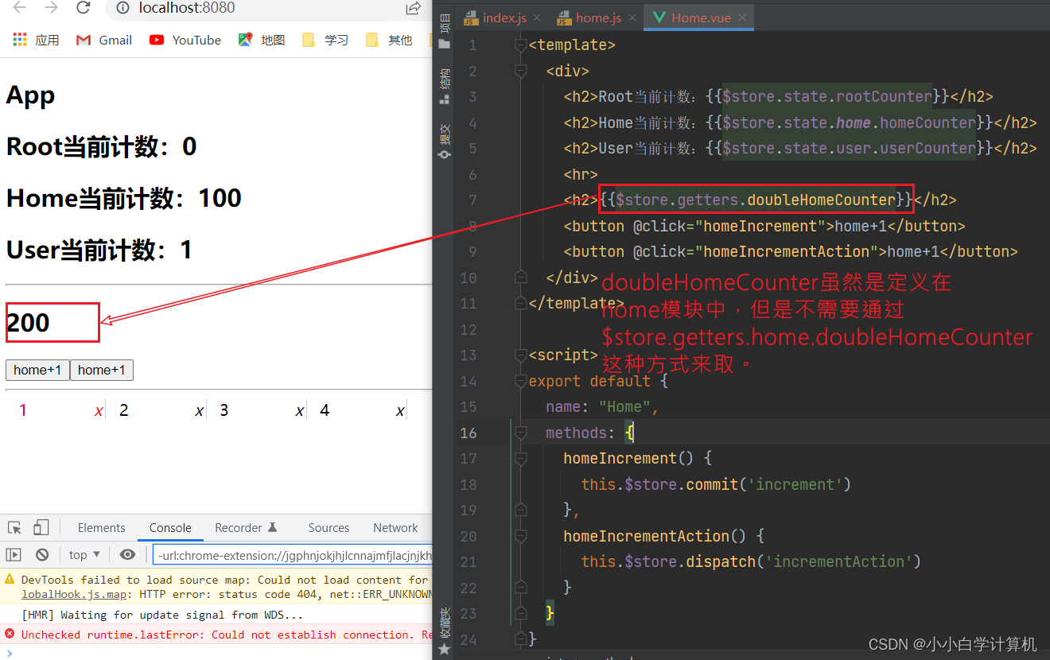The height and width of the screenshot is (660, 1050).
Task: Click the name "Home" value on line 15
Action: pos(625,406)
